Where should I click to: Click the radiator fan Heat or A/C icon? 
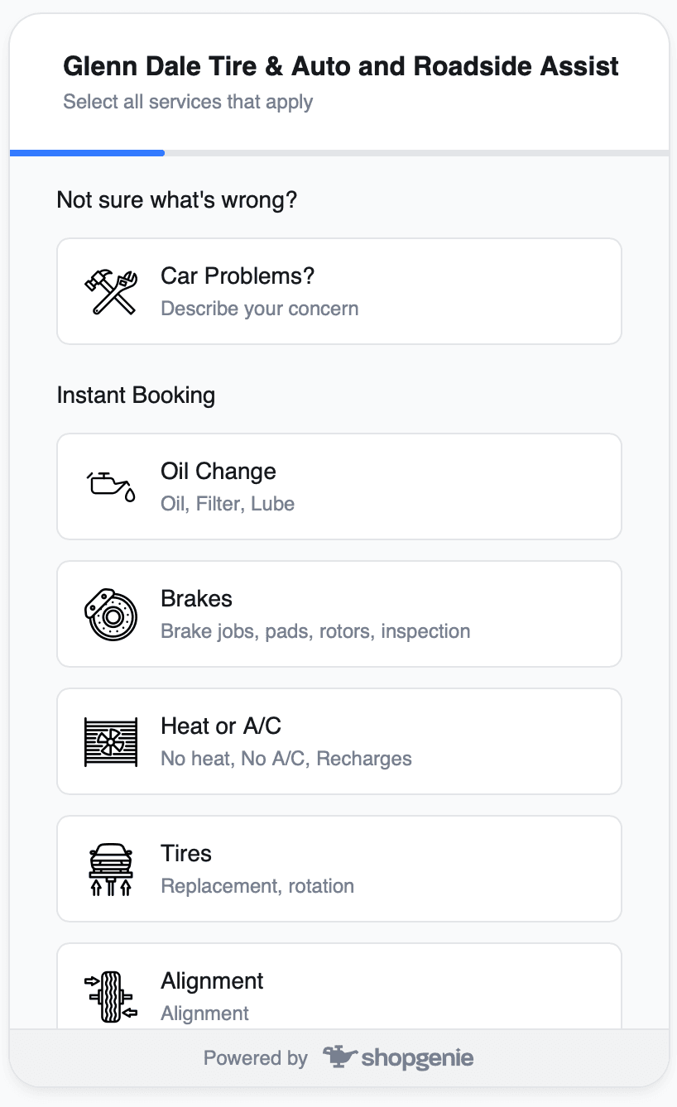(x=111, y=742)
